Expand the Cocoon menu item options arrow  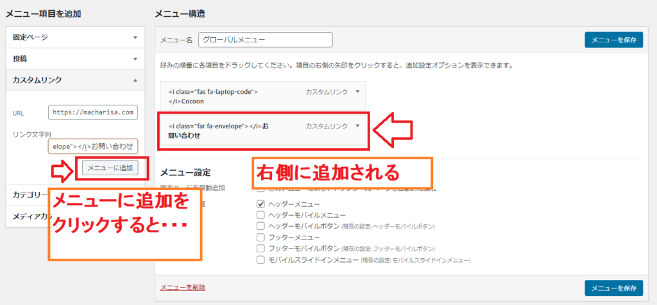tap(357, 91)
